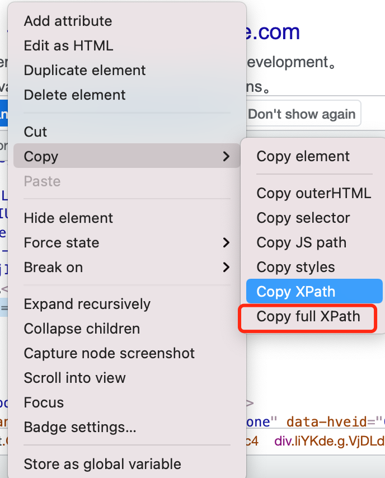Open Badge settings… entry
Viewport: 385px width, 478px height.
tap(80, 428)
